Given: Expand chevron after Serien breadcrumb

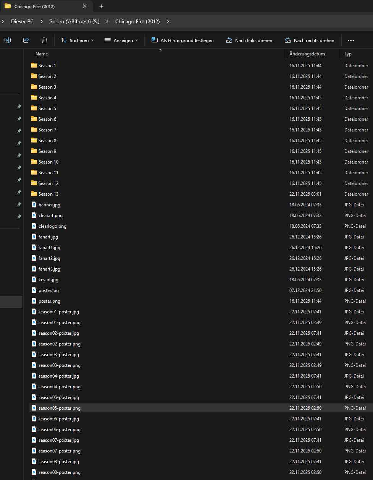Looking at the screenshot, I should click(x=107, y=21).
